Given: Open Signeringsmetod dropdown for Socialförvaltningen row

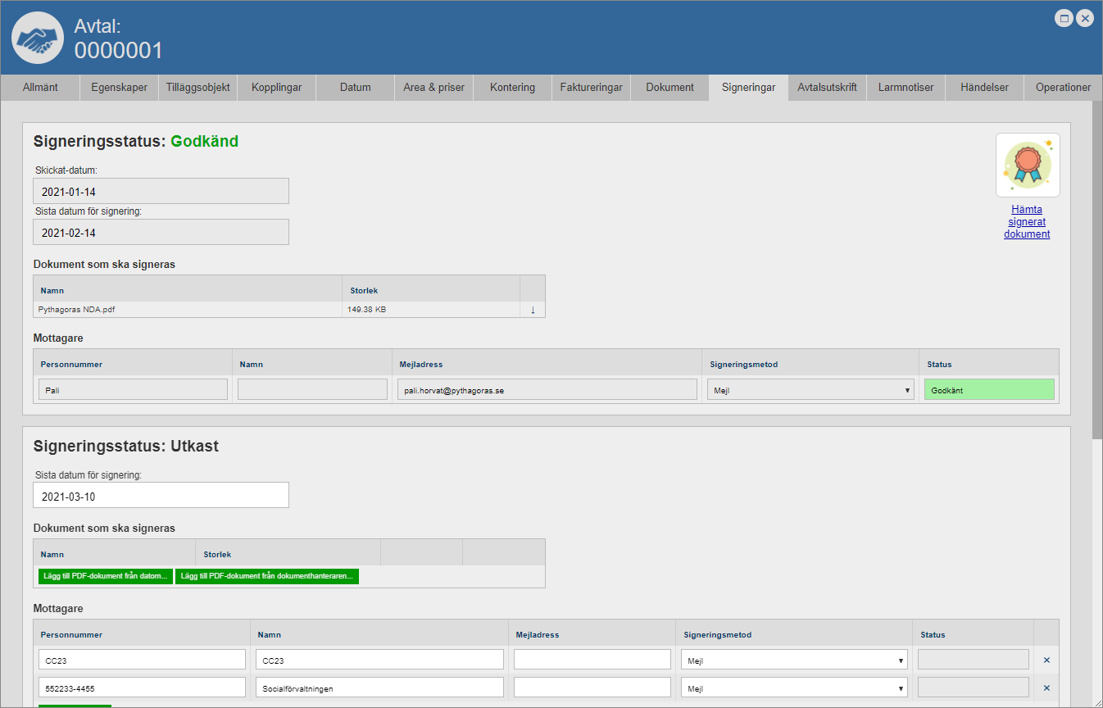Looking at the screenshot, I should 793,688.
